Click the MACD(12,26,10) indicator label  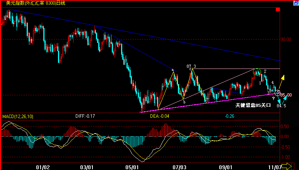(x=18, y=116)
